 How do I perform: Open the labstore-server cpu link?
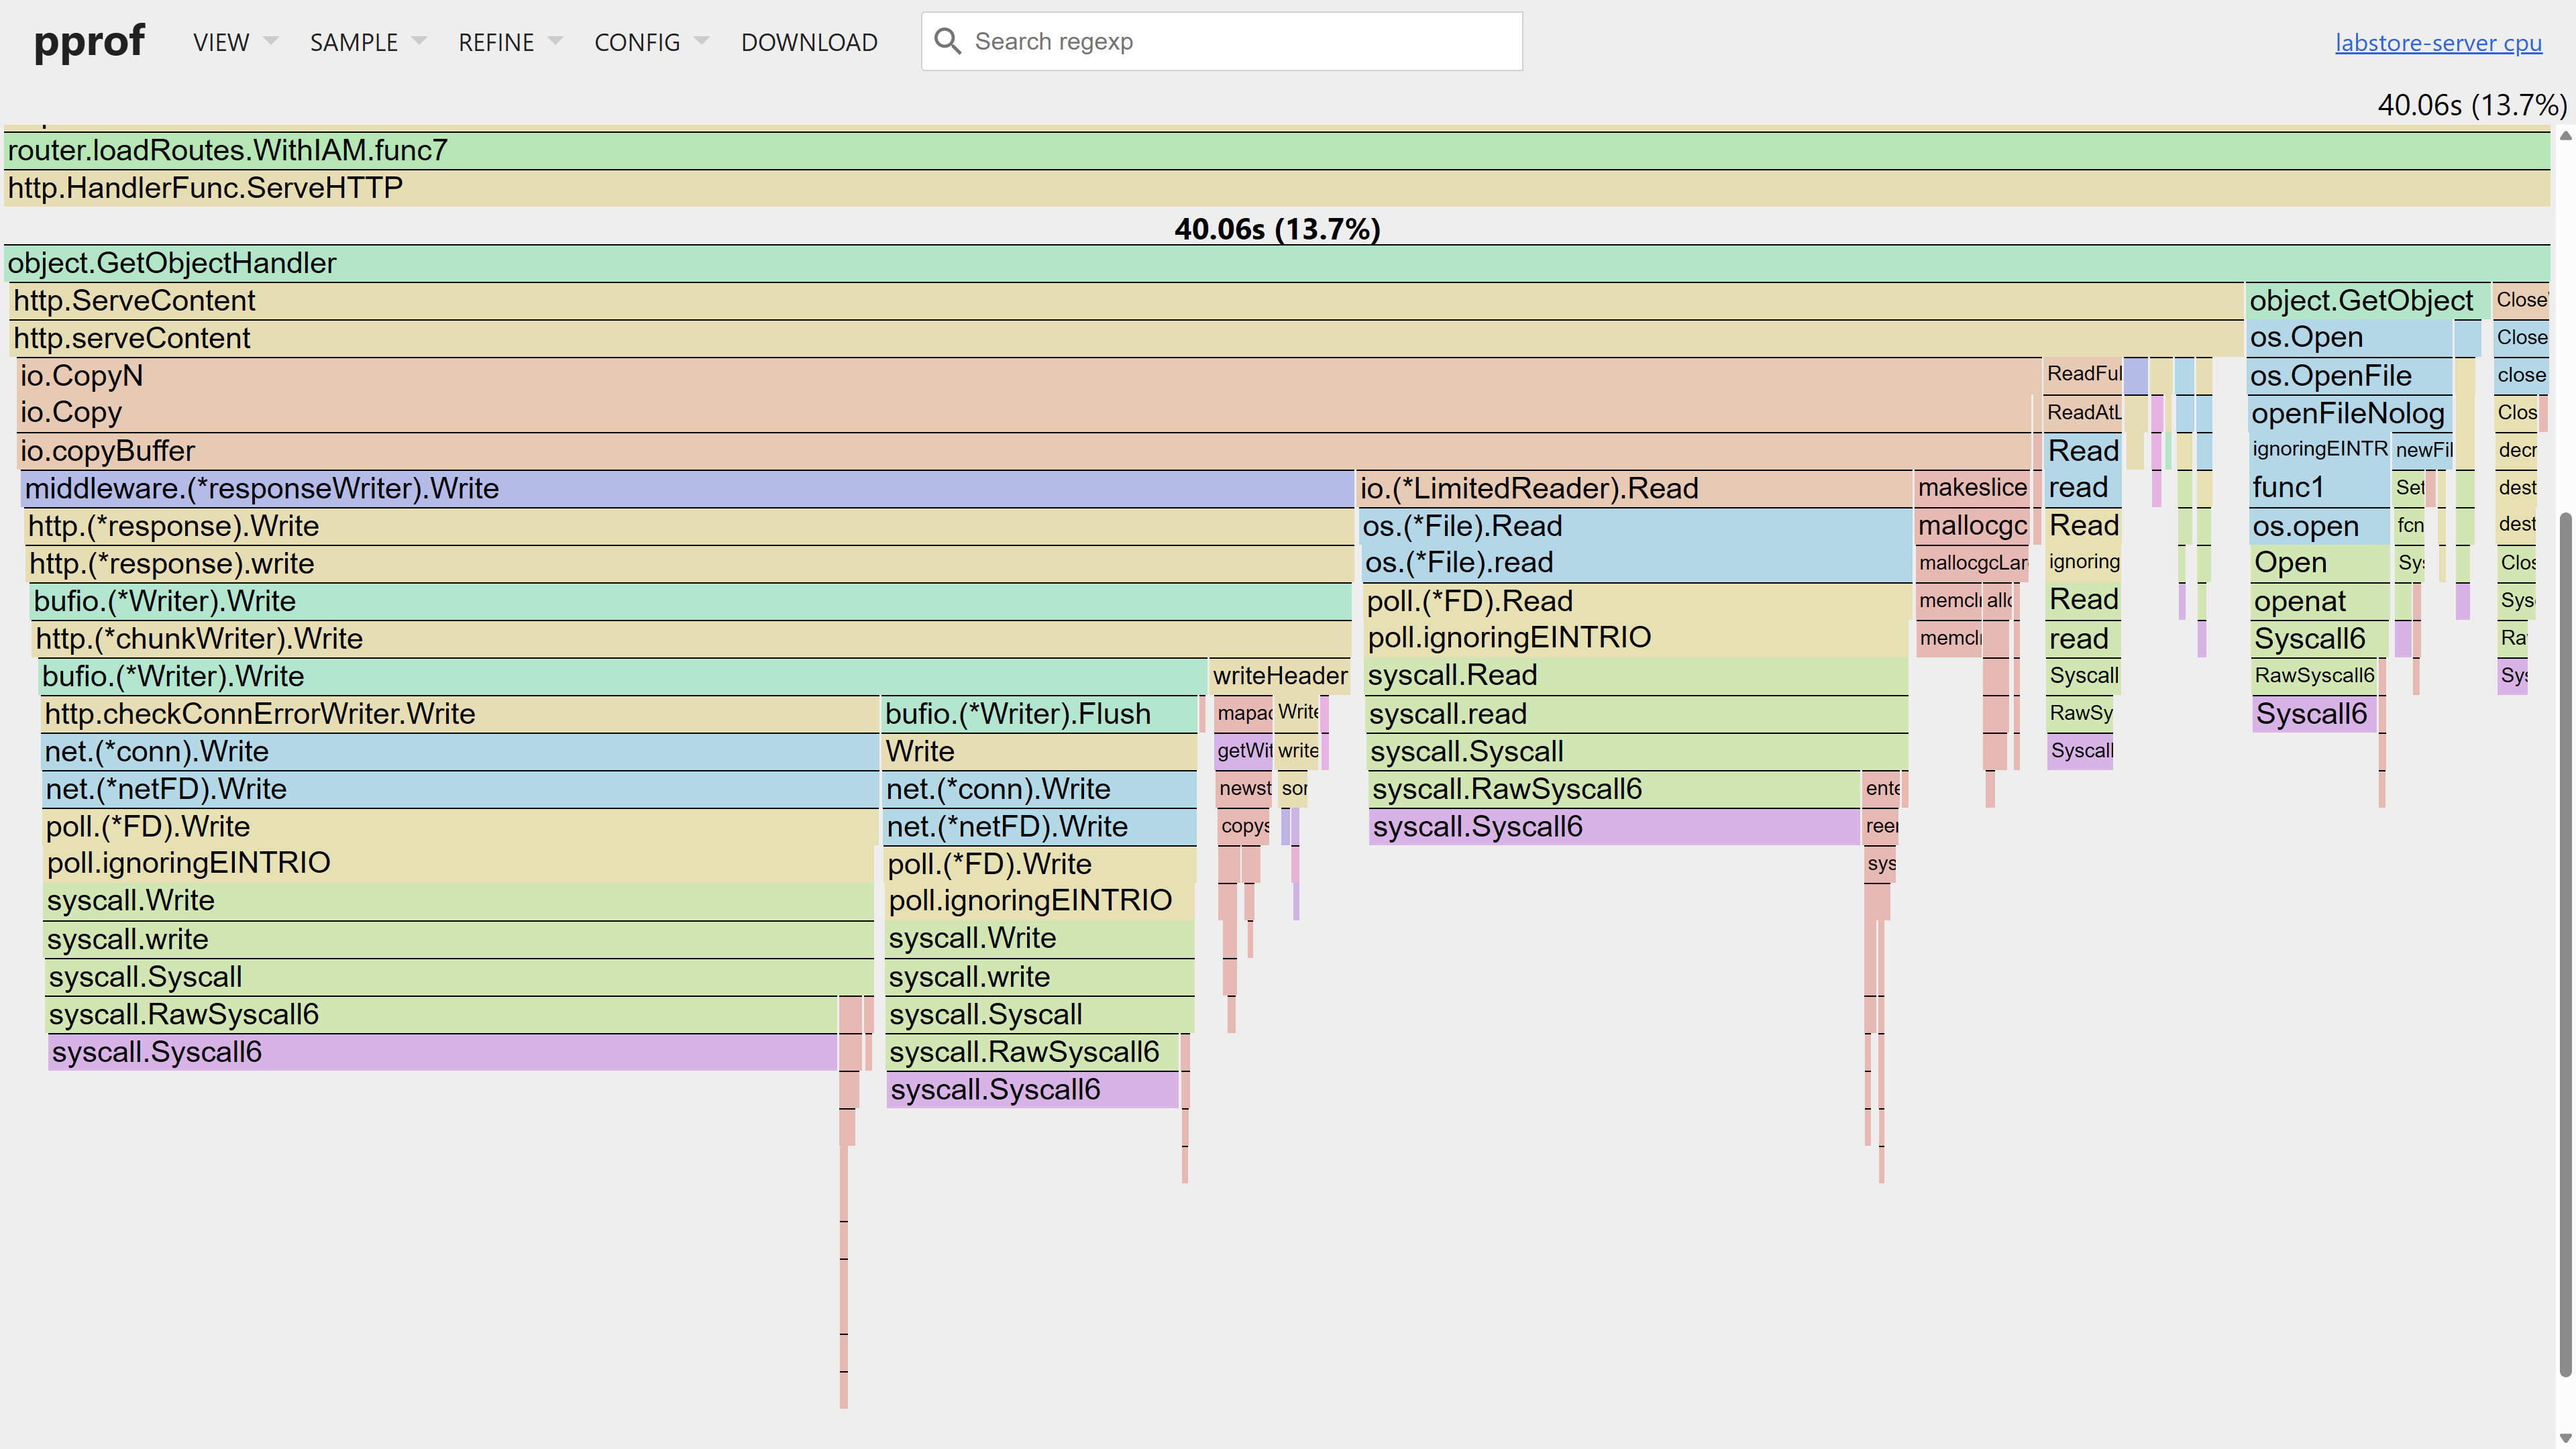(x=2437, y=42)
